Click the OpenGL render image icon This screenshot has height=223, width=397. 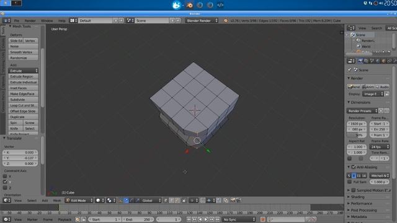pyautogui.click(x=233, y=201)
